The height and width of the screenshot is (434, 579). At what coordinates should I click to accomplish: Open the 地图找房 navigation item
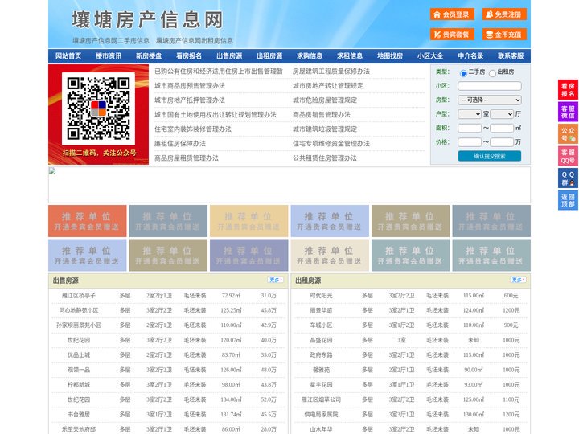tap(390, 56)
